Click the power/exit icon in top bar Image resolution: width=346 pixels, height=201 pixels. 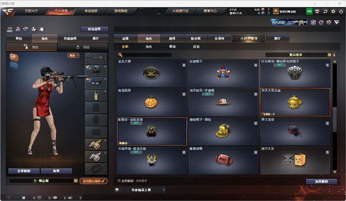point(341,11)
